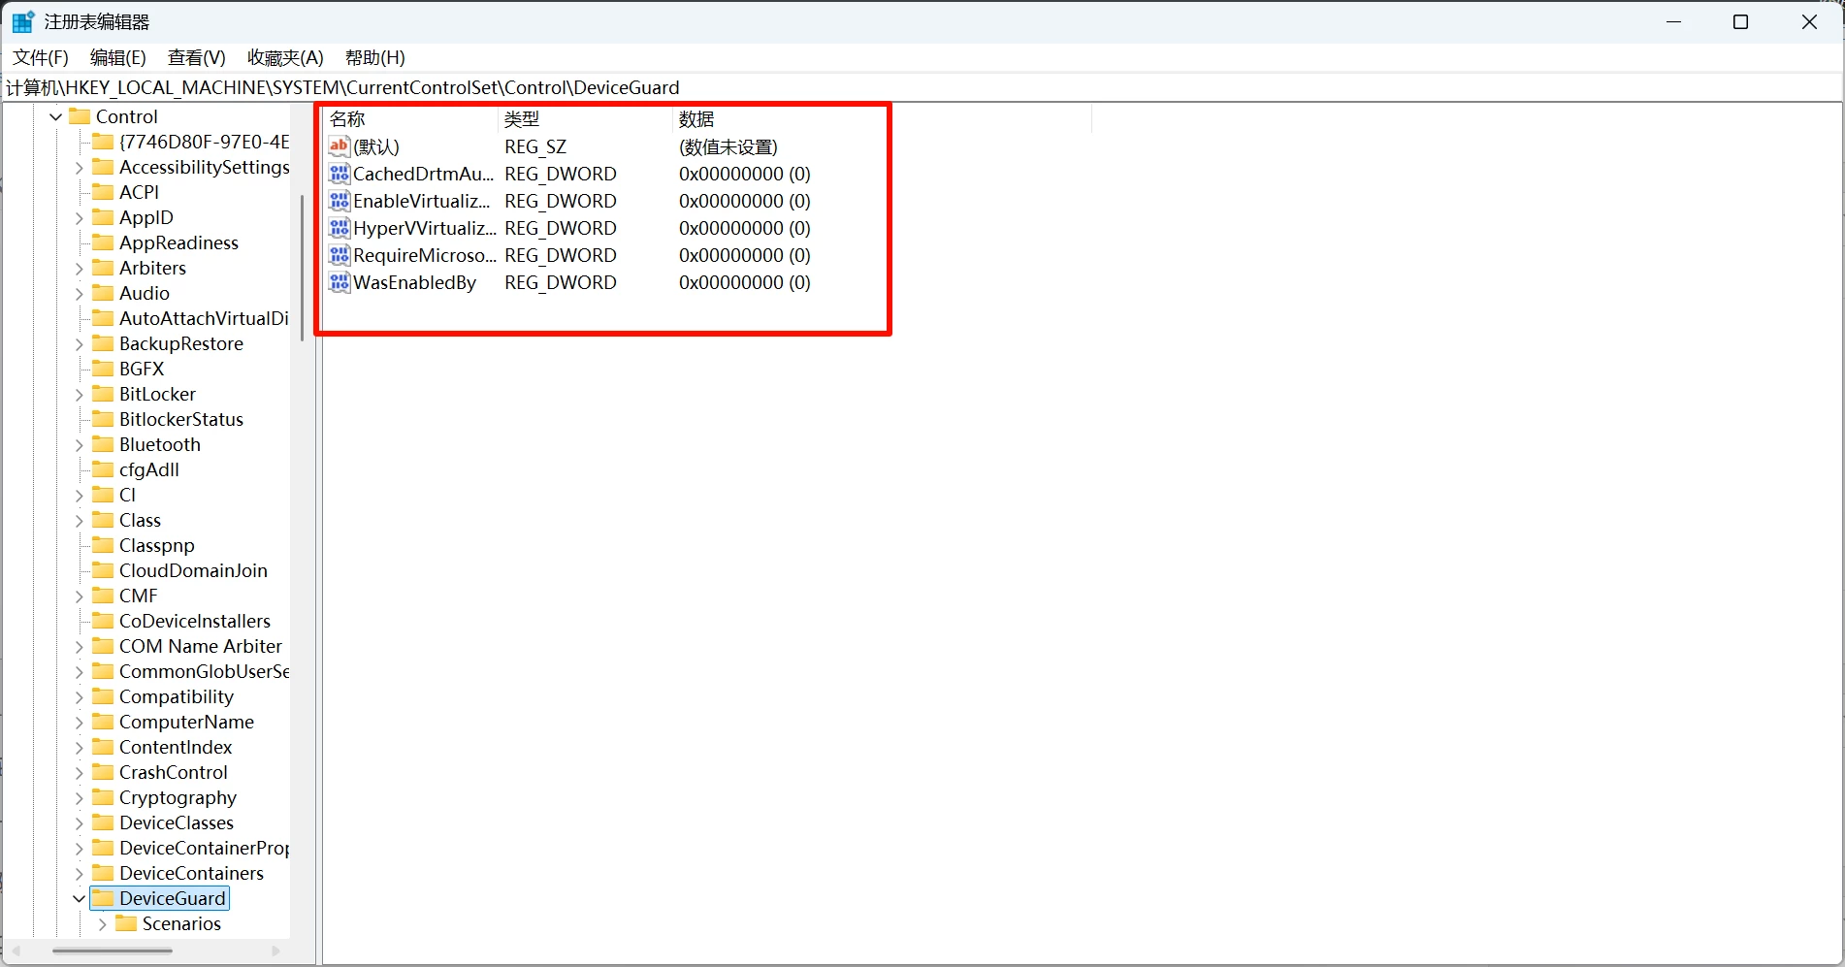This screenshot has height=967, width=1845.
Task: Click the HyperVVirtualiz… DWORD value icon
Action: tap(339, 228)
